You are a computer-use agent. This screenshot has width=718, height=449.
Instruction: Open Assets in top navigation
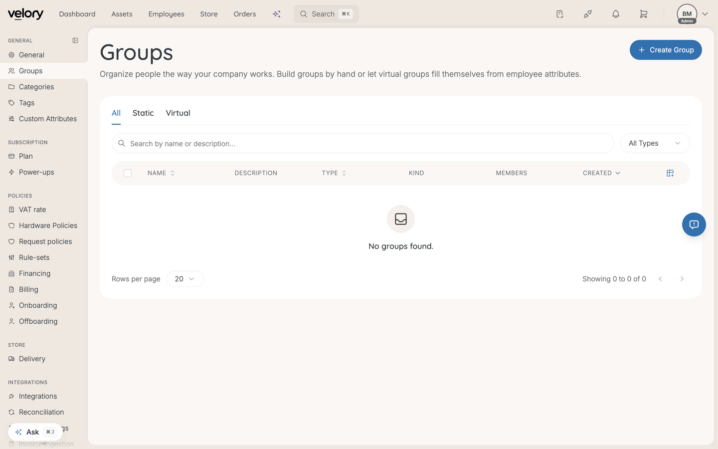click(122, 14)
